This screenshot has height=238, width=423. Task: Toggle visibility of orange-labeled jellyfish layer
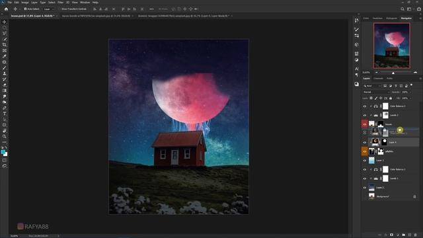[x=364, y=151]
